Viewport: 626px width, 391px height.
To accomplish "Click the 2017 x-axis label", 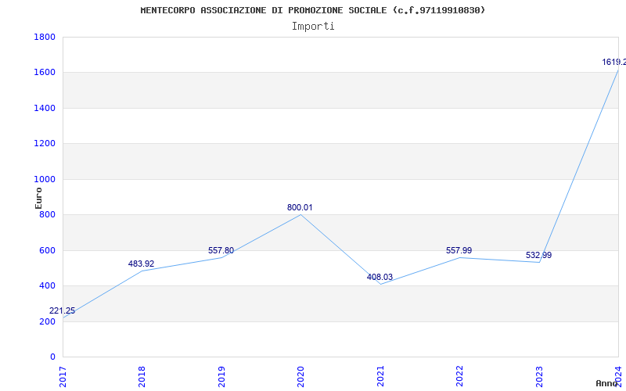I will click(63, 377).
